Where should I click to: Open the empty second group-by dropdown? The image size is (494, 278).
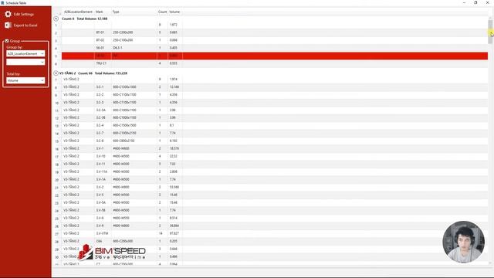tap(25, 62)
